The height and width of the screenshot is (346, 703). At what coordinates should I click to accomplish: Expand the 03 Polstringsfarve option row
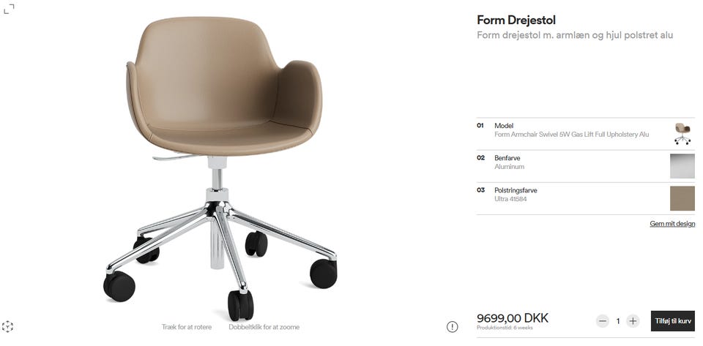click(586, 198)
